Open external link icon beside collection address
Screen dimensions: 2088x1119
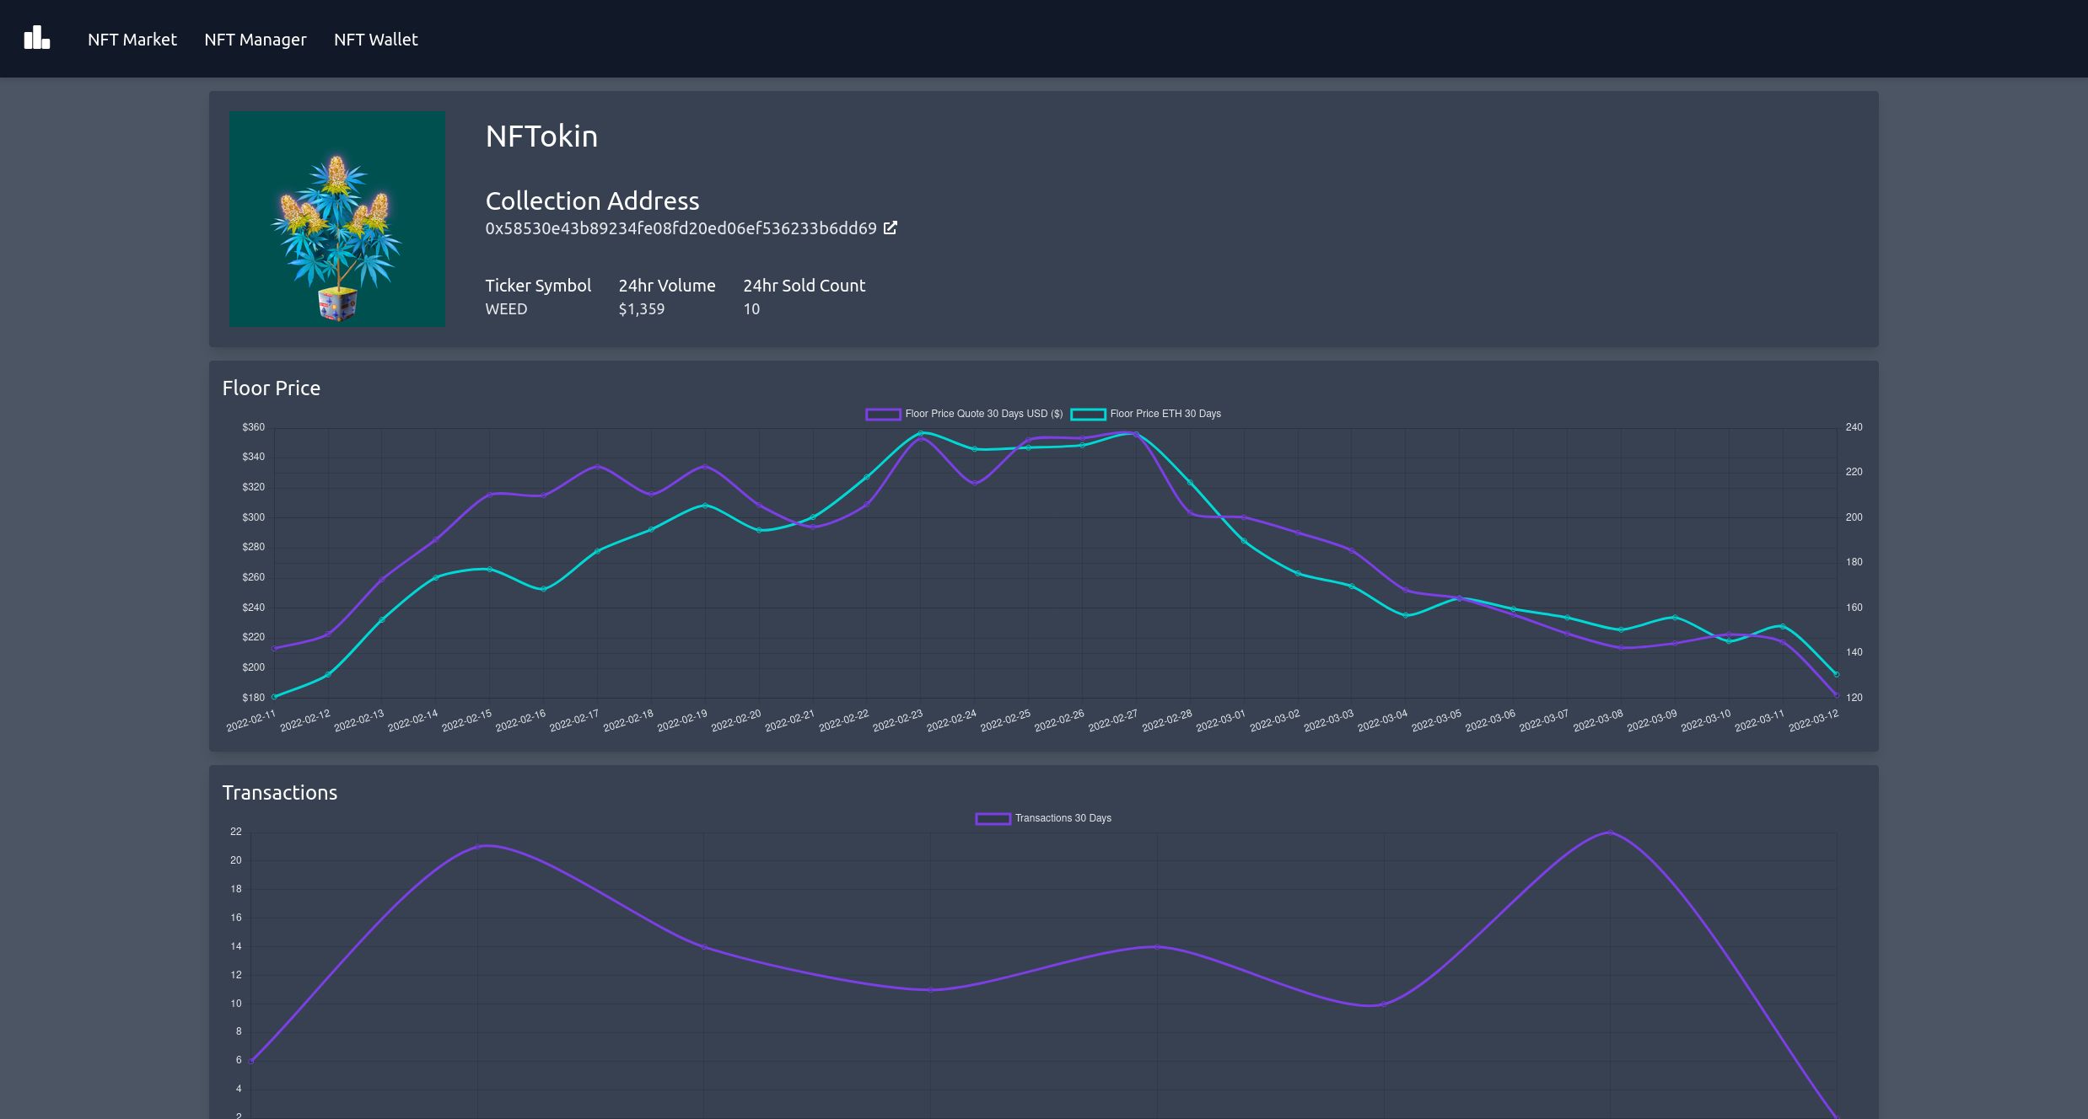pyautogui.click(x=890, y=228)
